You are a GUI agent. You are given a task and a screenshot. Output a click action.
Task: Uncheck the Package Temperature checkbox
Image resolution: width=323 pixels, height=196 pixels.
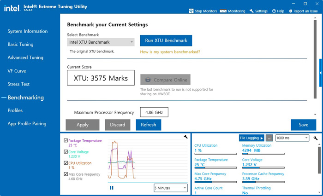coord(66,140)
